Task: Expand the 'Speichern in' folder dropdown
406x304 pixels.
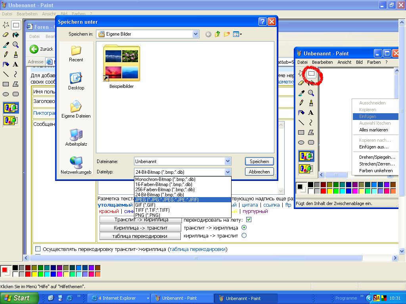Action: point(195,34)
